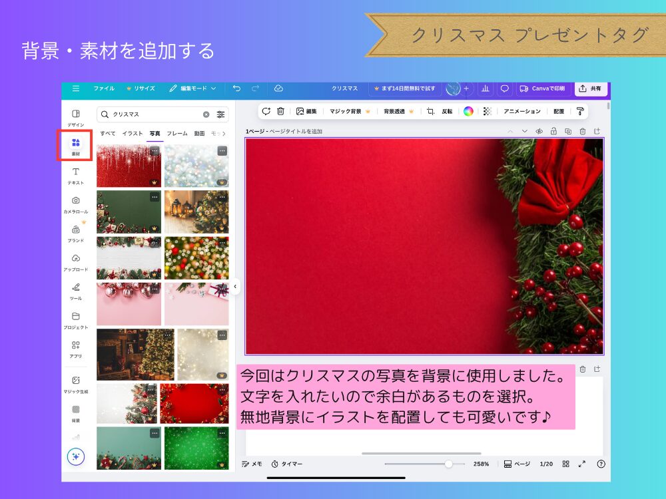Open the ファイル menu
666x499 pixels.
tap(104, 88)
